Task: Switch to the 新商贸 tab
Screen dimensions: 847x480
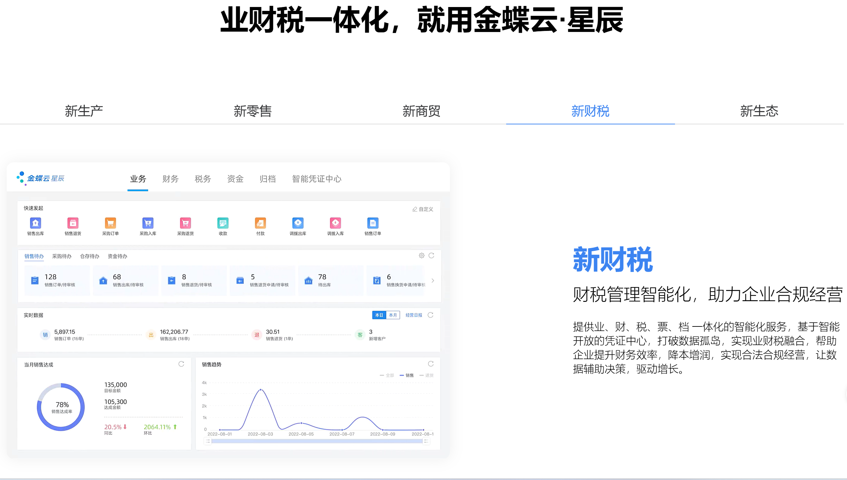Action: (421, 111)
